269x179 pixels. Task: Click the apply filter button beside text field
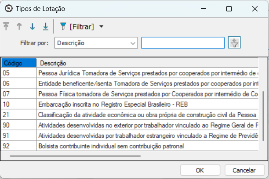(235, 43)
